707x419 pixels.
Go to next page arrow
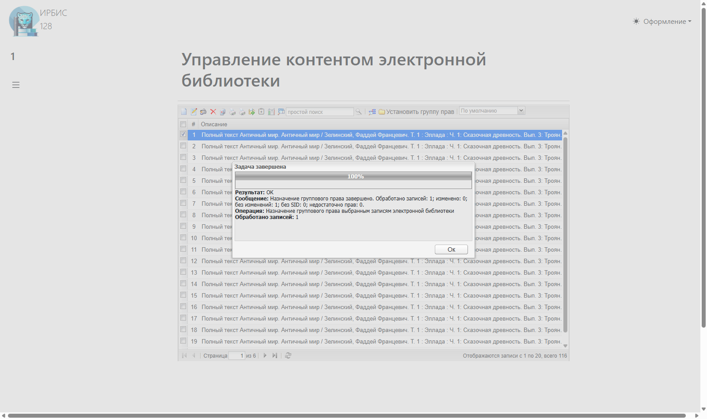[x=265, y=355]
